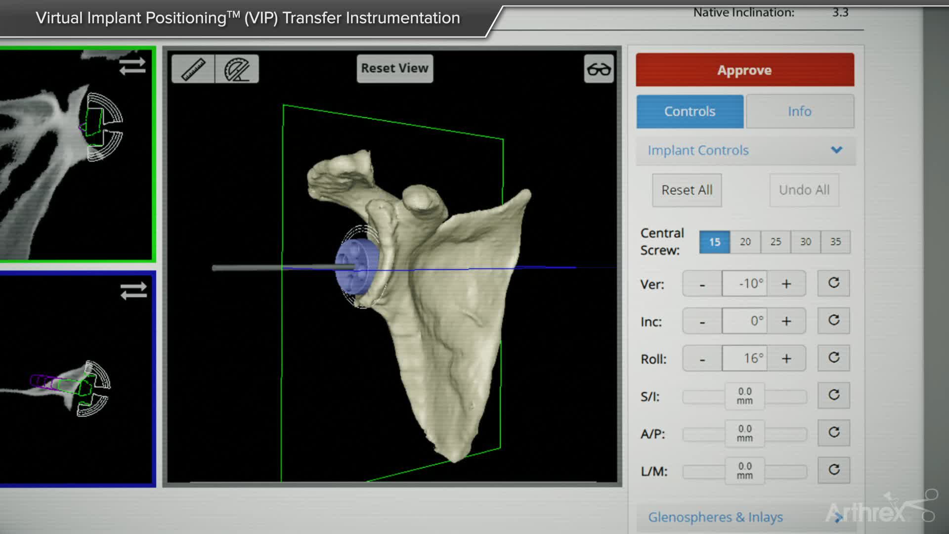Reset the S/I offset value
The width and height of the screenshot is (949, 534).
pos(833,396)
